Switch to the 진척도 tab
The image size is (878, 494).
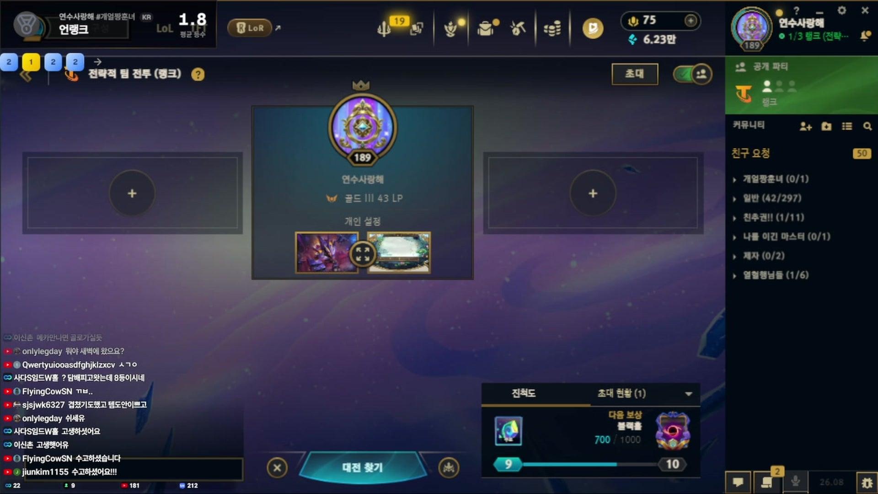(x=524, y=393)
